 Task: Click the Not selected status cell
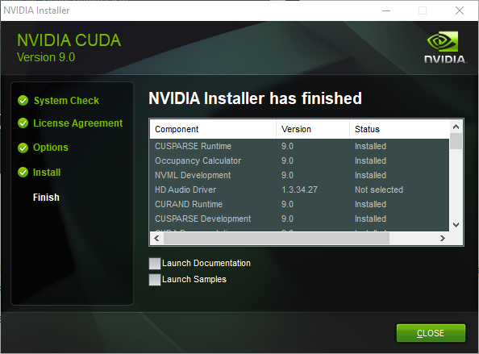coord(379,189)
